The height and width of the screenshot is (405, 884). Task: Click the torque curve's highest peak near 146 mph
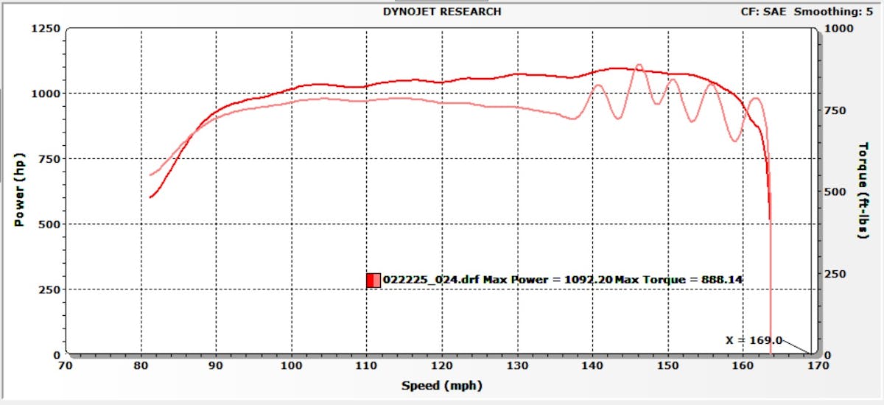[x=639, y=65]
